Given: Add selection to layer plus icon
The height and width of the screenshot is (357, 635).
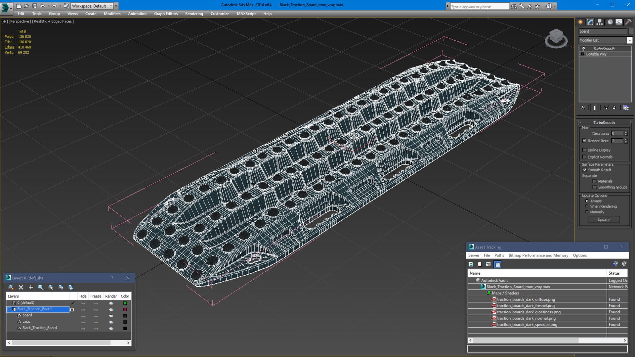Looking at the screenshot, I should click(31, 287).
